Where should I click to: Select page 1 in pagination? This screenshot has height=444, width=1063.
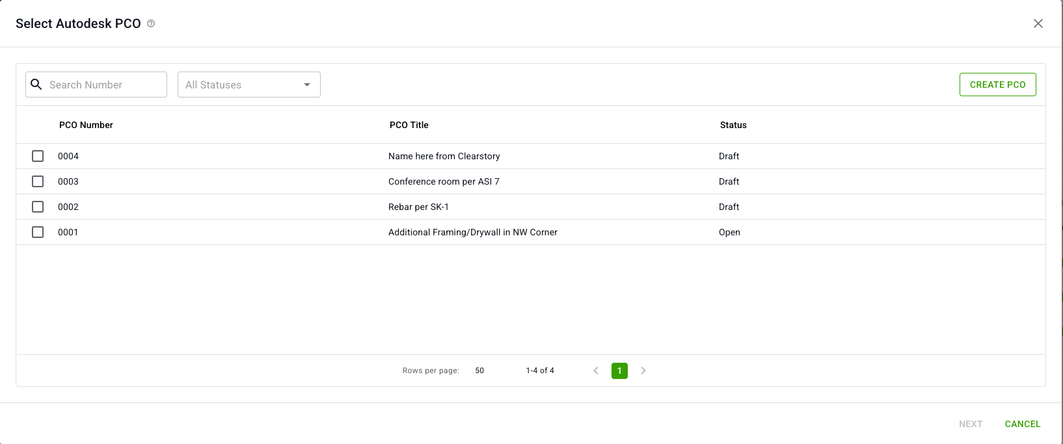(x=619, y=371)
